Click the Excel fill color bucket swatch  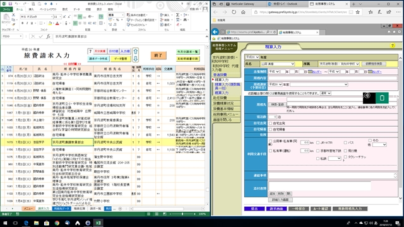coord(50,23)
